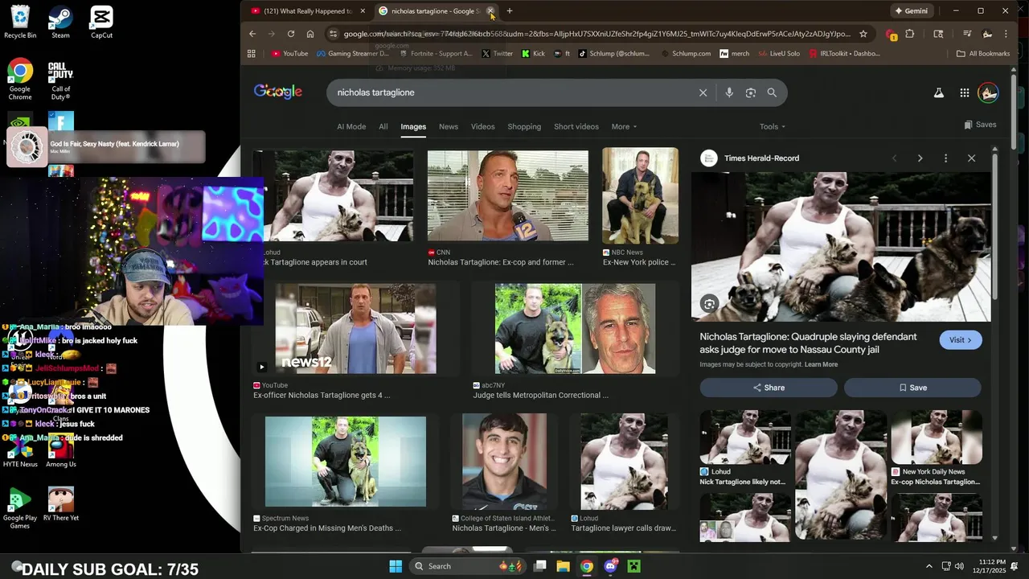Open File Explorer from the taskbar

(x=563, y=566)
